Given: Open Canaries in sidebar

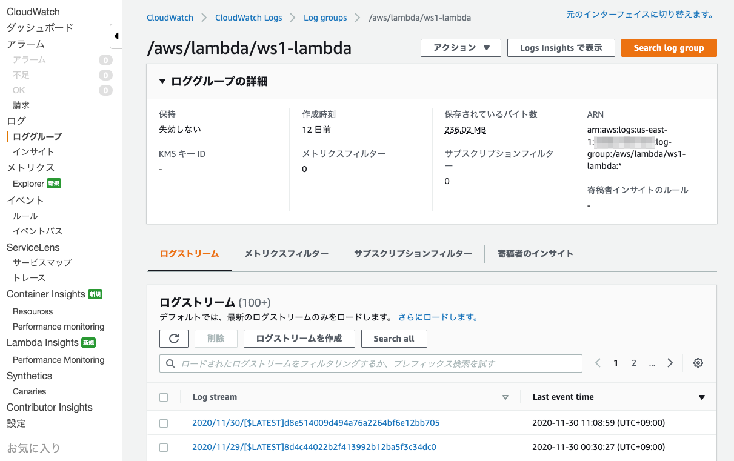Looking at the screenshot, I should [x=30, y=391].
